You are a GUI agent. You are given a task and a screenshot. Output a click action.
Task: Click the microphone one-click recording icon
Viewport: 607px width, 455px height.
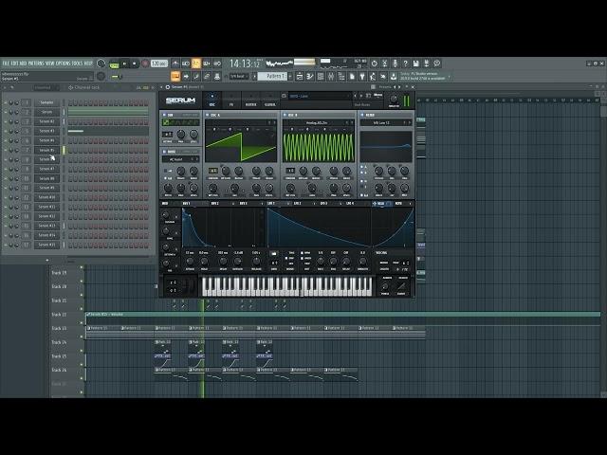click(x=395, y=64)
